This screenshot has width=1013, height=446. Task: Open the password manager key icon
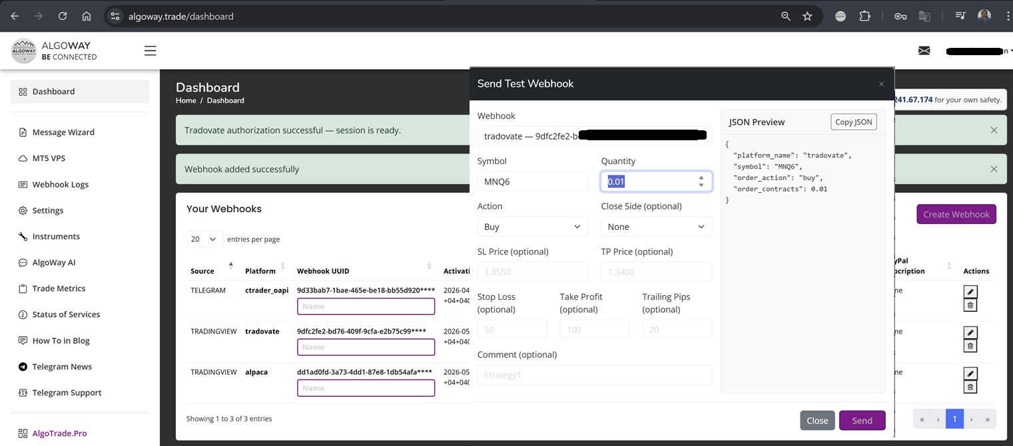pos(900,16)
